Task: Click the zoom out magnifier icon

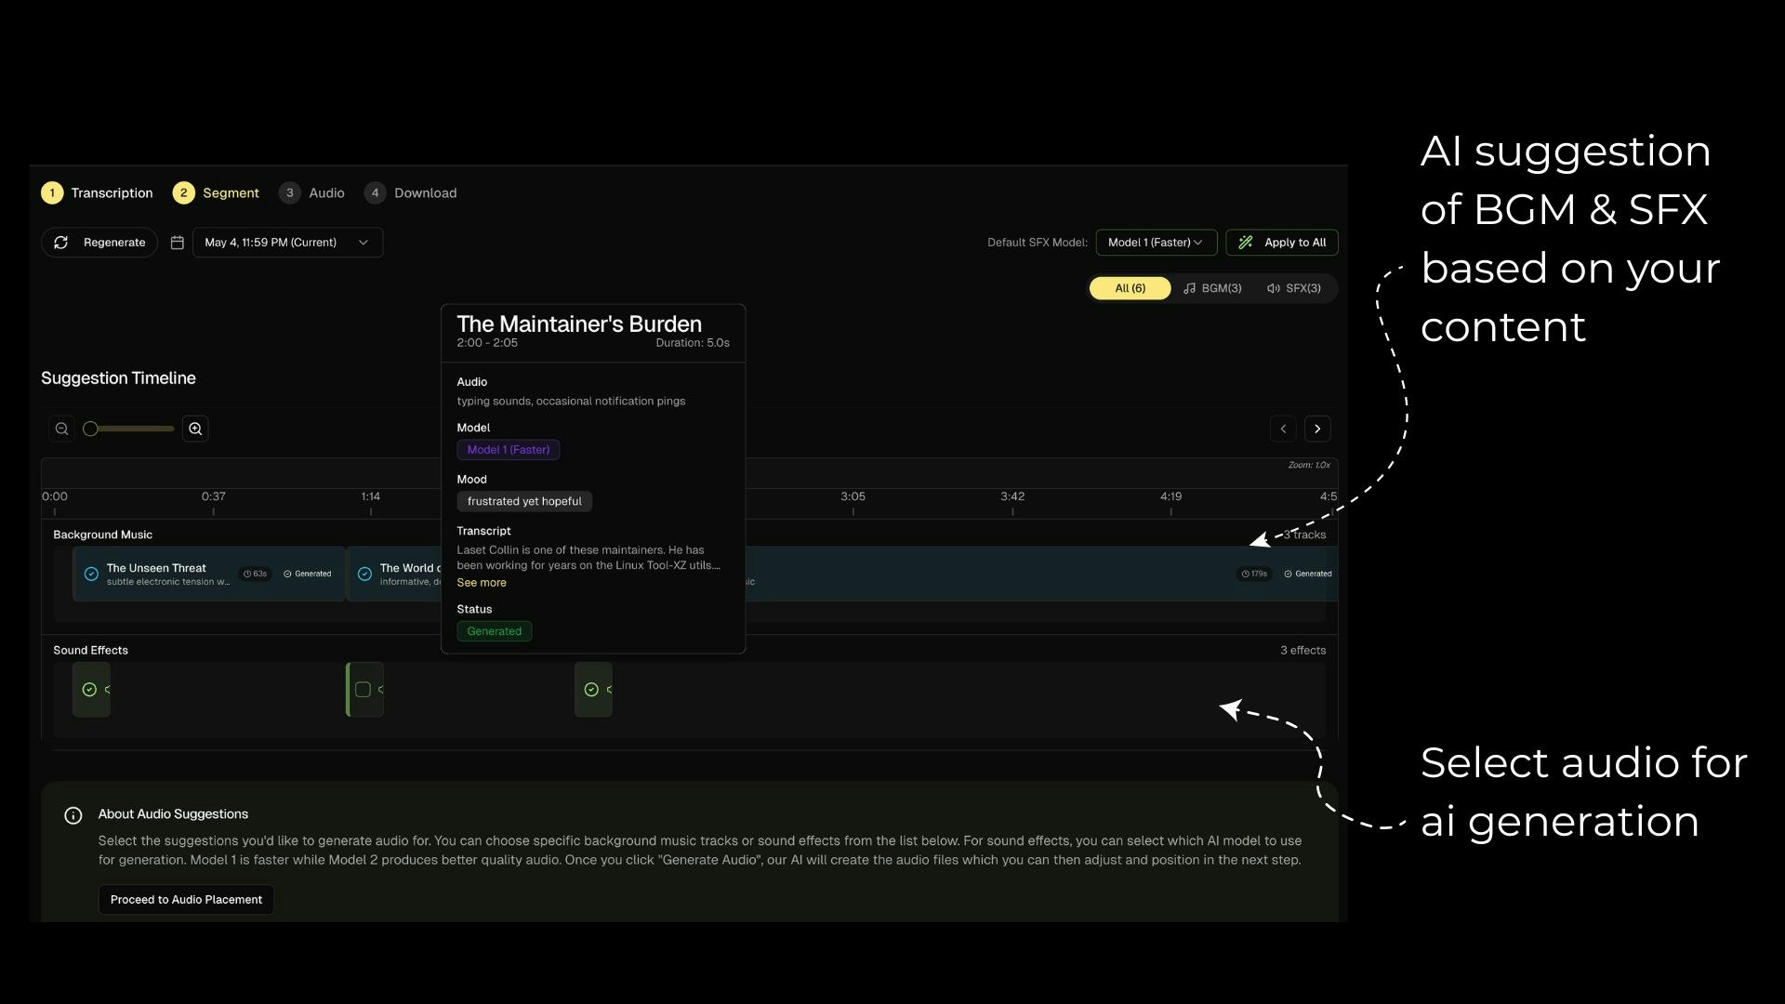Action: click(61, 429)
